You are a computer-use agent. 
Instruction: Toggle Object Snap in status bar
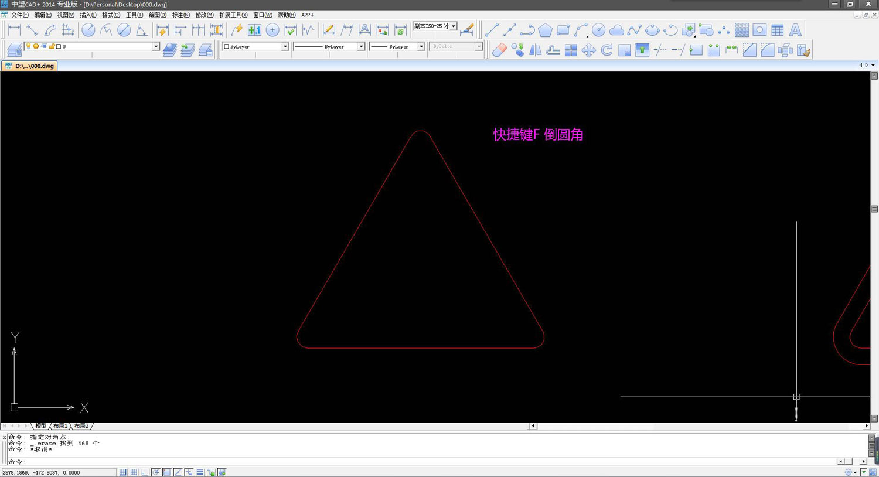167,472
